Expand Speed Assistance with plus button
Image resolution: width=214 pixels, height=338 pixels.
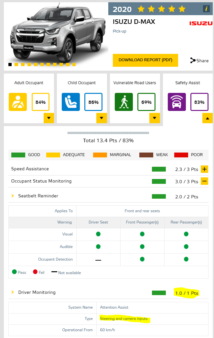(x=205, y=169)
